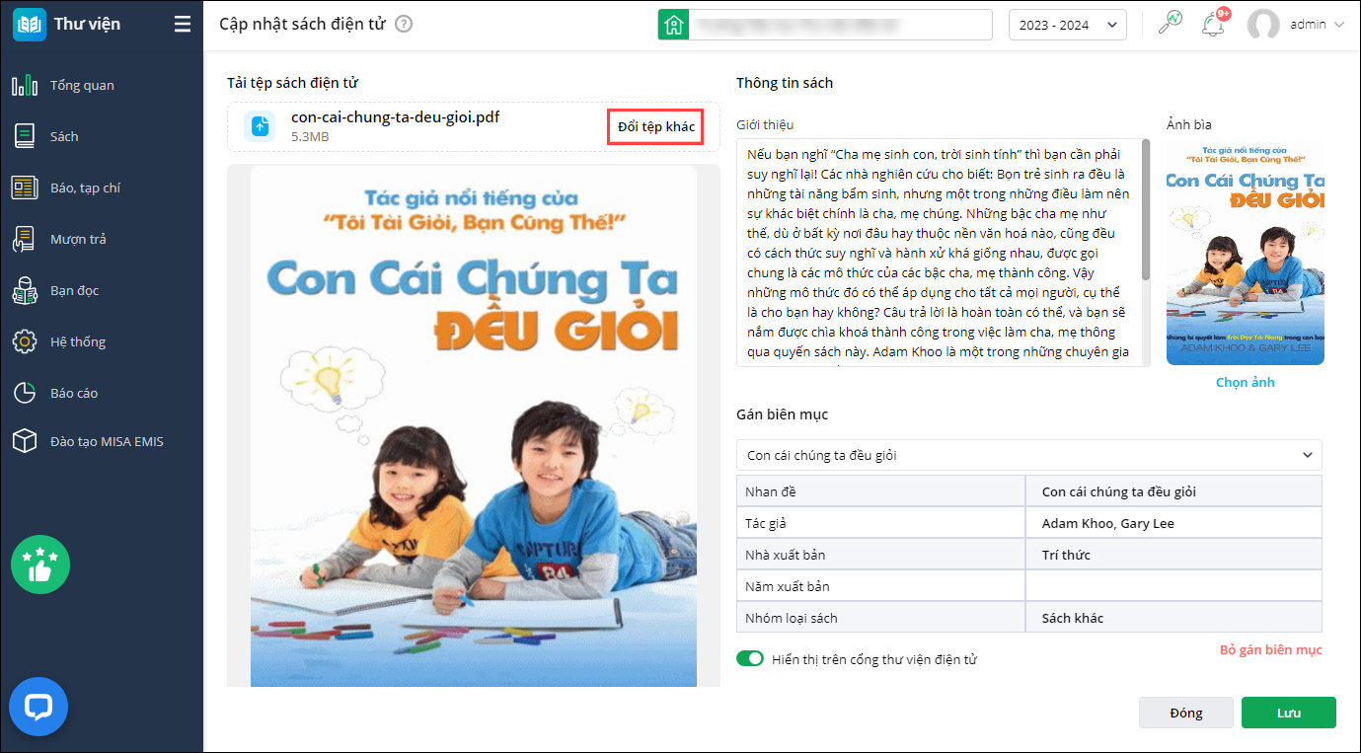Expand the catalog record dropdown

(1028, 455)
